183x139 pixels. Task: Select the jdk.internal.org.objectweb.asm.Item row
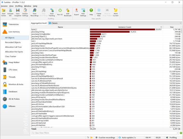[x=106, y=39]
